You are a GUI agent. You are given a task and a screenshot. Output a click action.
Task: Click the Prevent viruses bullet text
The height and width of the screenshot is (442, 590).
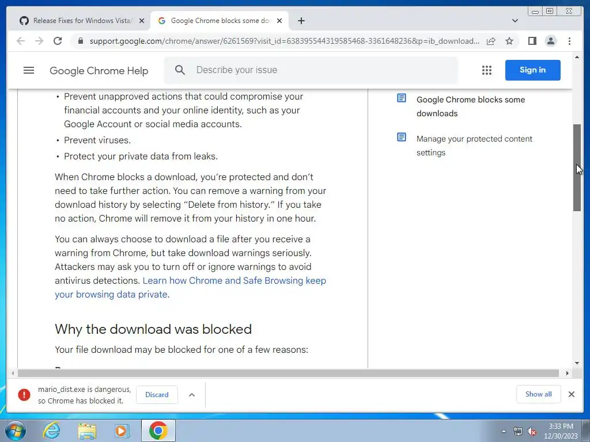pos(97,140)
